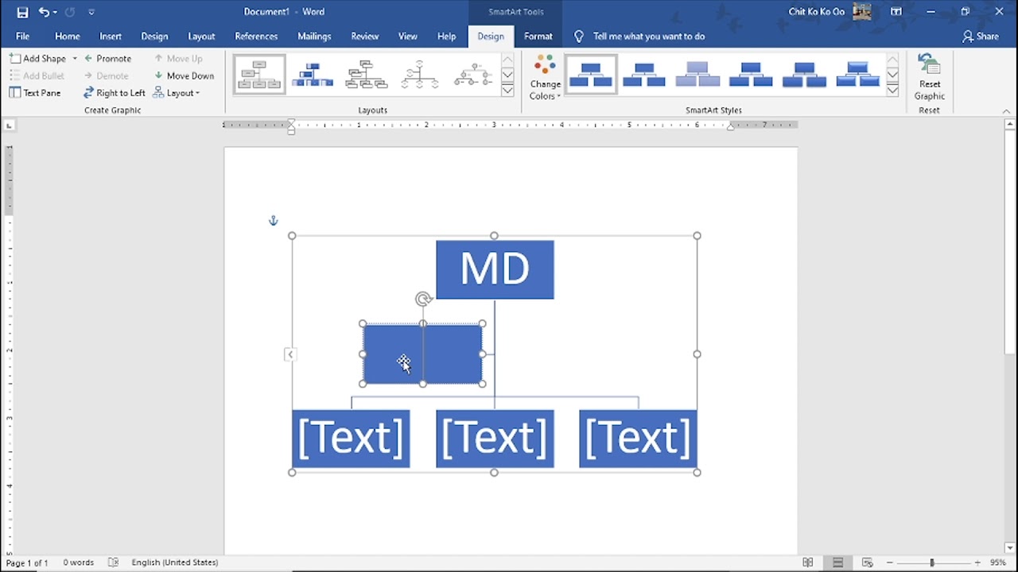The image size is (1018, 572).
Task: Click the Undo arrow icon
Action: [44, 12]
